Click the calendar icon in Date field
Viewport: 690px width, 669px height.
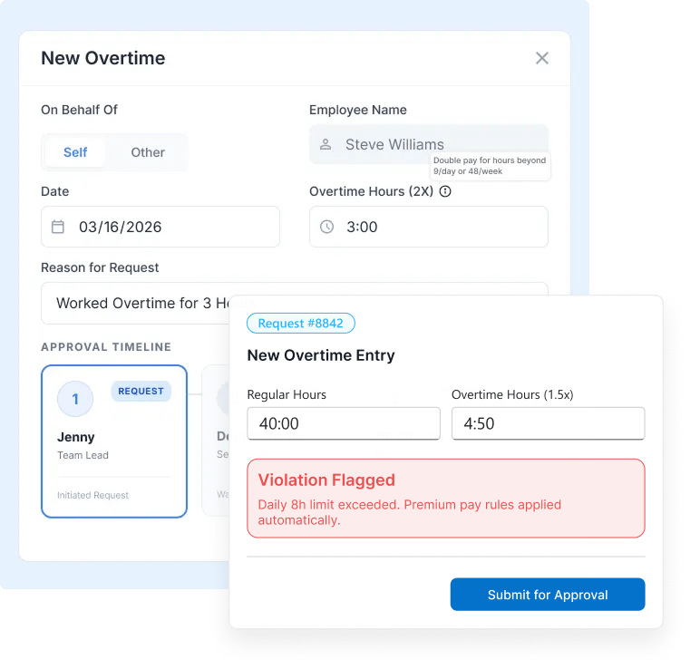58,227
